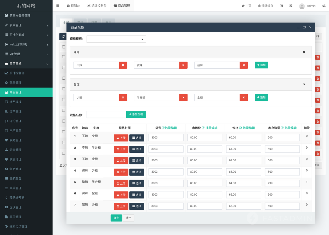This screenshot has width=329, height=235.
Task: Remove the 辣味 spec group
Action: pyautogui.click(x=304, y=52)
